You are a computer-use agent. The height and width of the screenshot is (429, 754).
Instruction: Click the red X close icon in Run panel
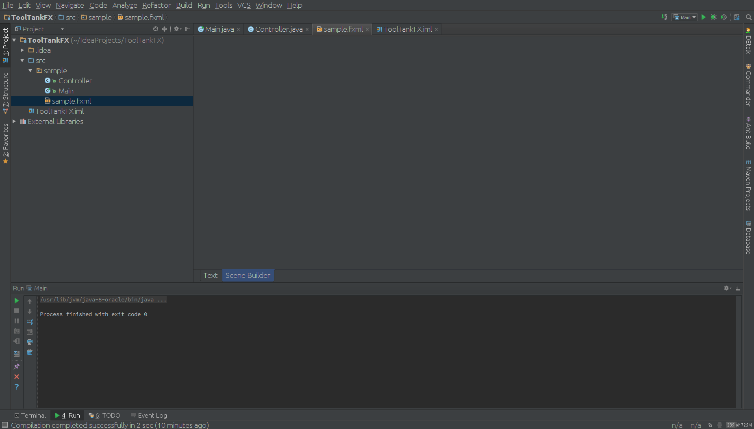(17, 377)
